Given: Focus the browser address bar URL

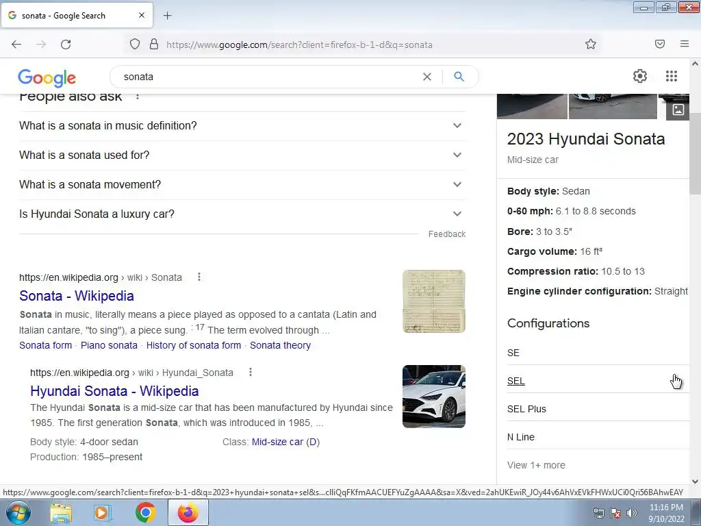Looking at the screenshot, I should point(299,45).
